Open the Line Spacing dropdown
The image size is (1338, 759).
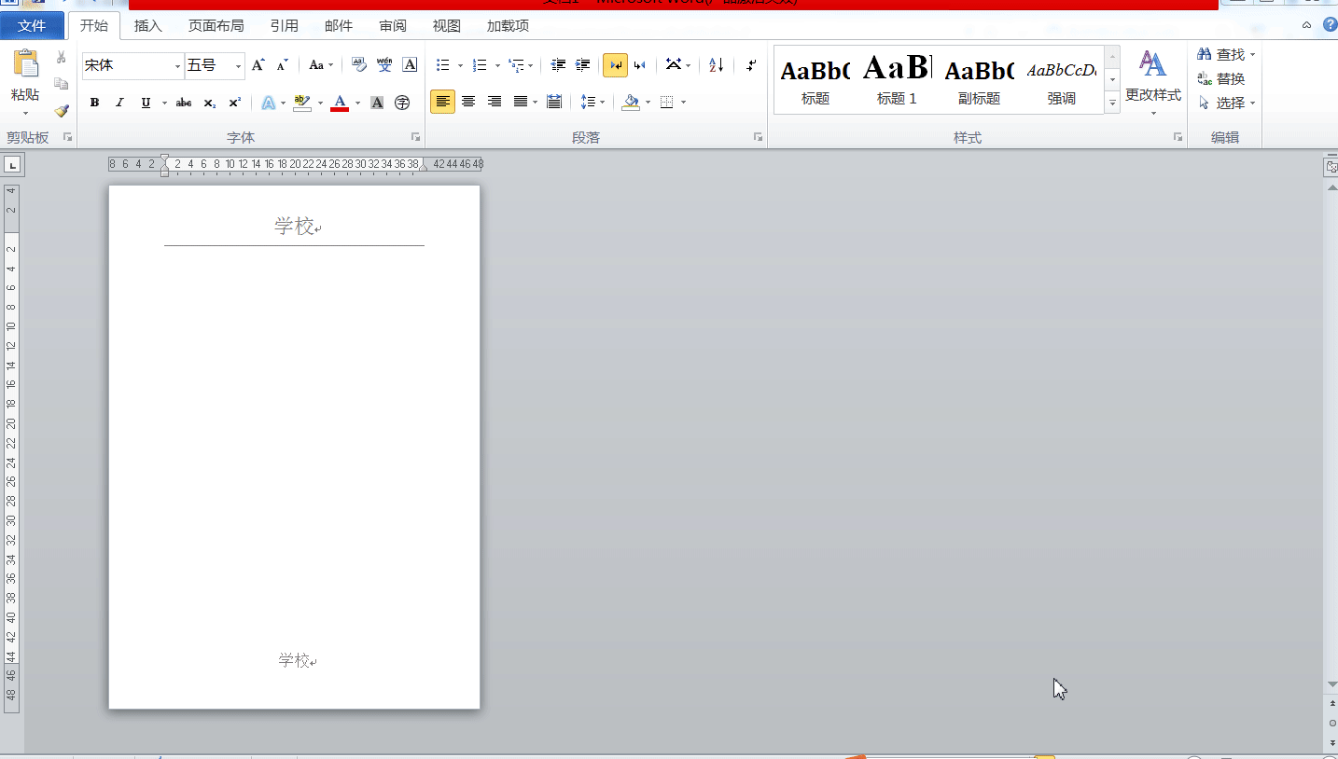[x=592, y=102]
